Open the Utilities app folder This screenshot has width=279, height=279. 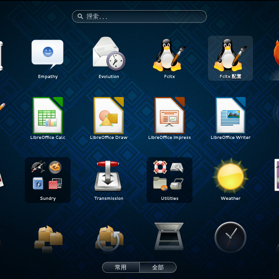[x=170, y=180]
